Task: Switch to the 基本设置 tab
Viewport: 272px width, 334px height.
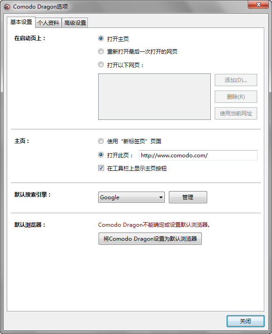Action: (21, 22)
